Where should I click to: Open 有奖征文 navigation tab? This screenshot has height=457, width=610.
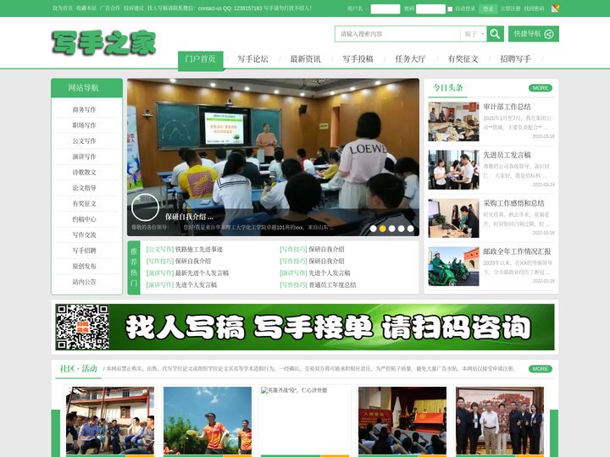(x=463, y=59)
